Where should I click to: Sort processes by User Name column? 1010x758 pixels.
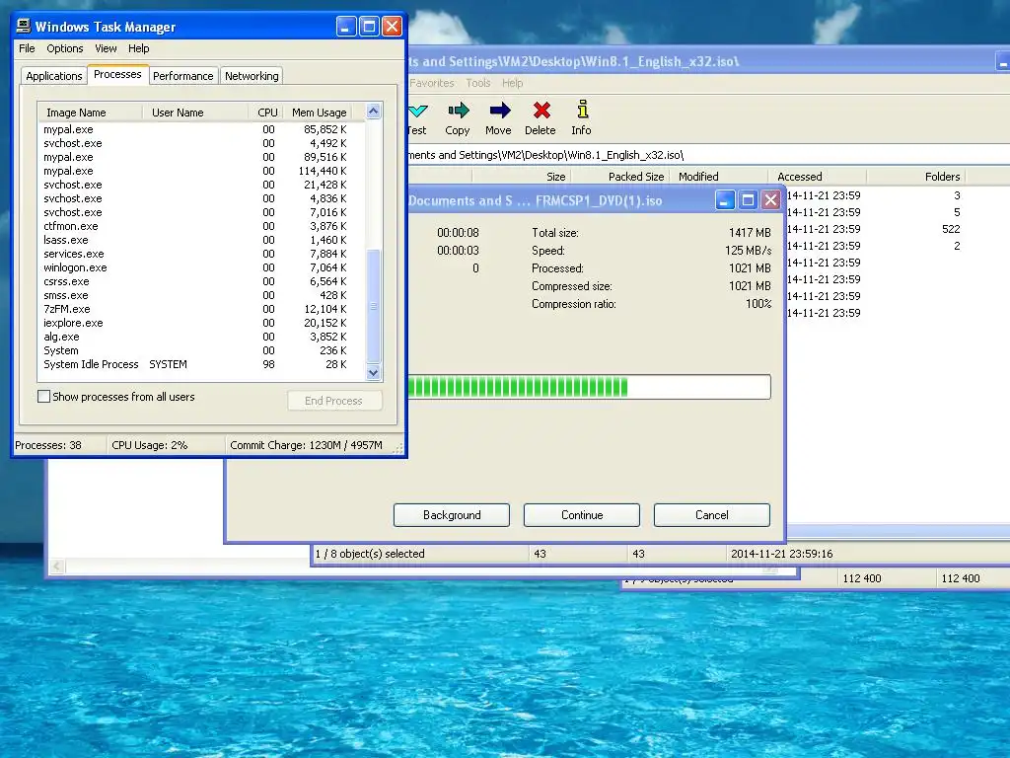(x=195, y=113)
